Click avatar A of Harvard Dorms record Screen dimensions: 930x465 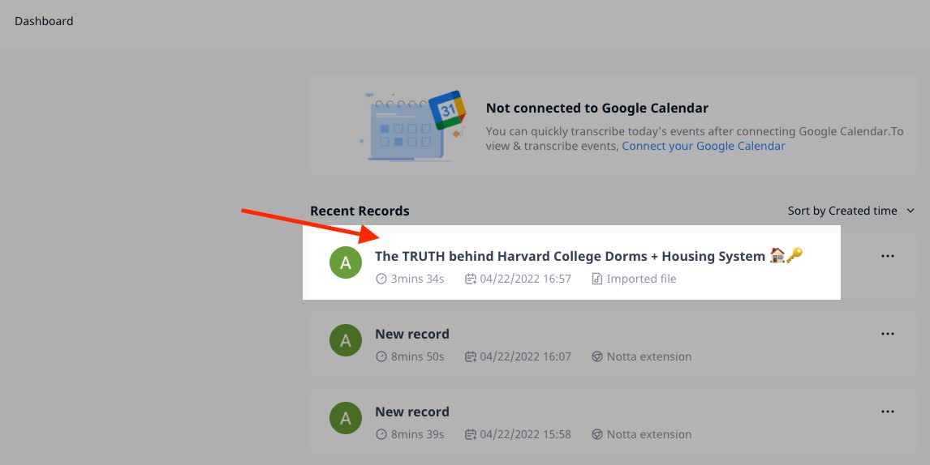(x=346, y=262)
